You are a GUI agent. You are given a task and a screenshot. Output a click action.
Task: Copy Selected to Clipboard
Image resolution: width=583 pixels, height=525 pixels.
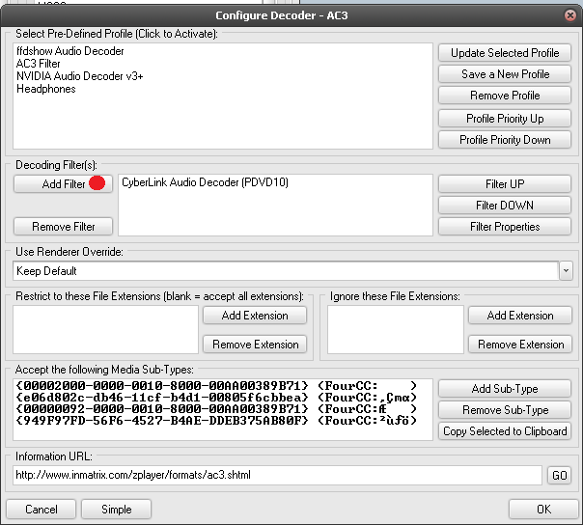coord(504,431)
